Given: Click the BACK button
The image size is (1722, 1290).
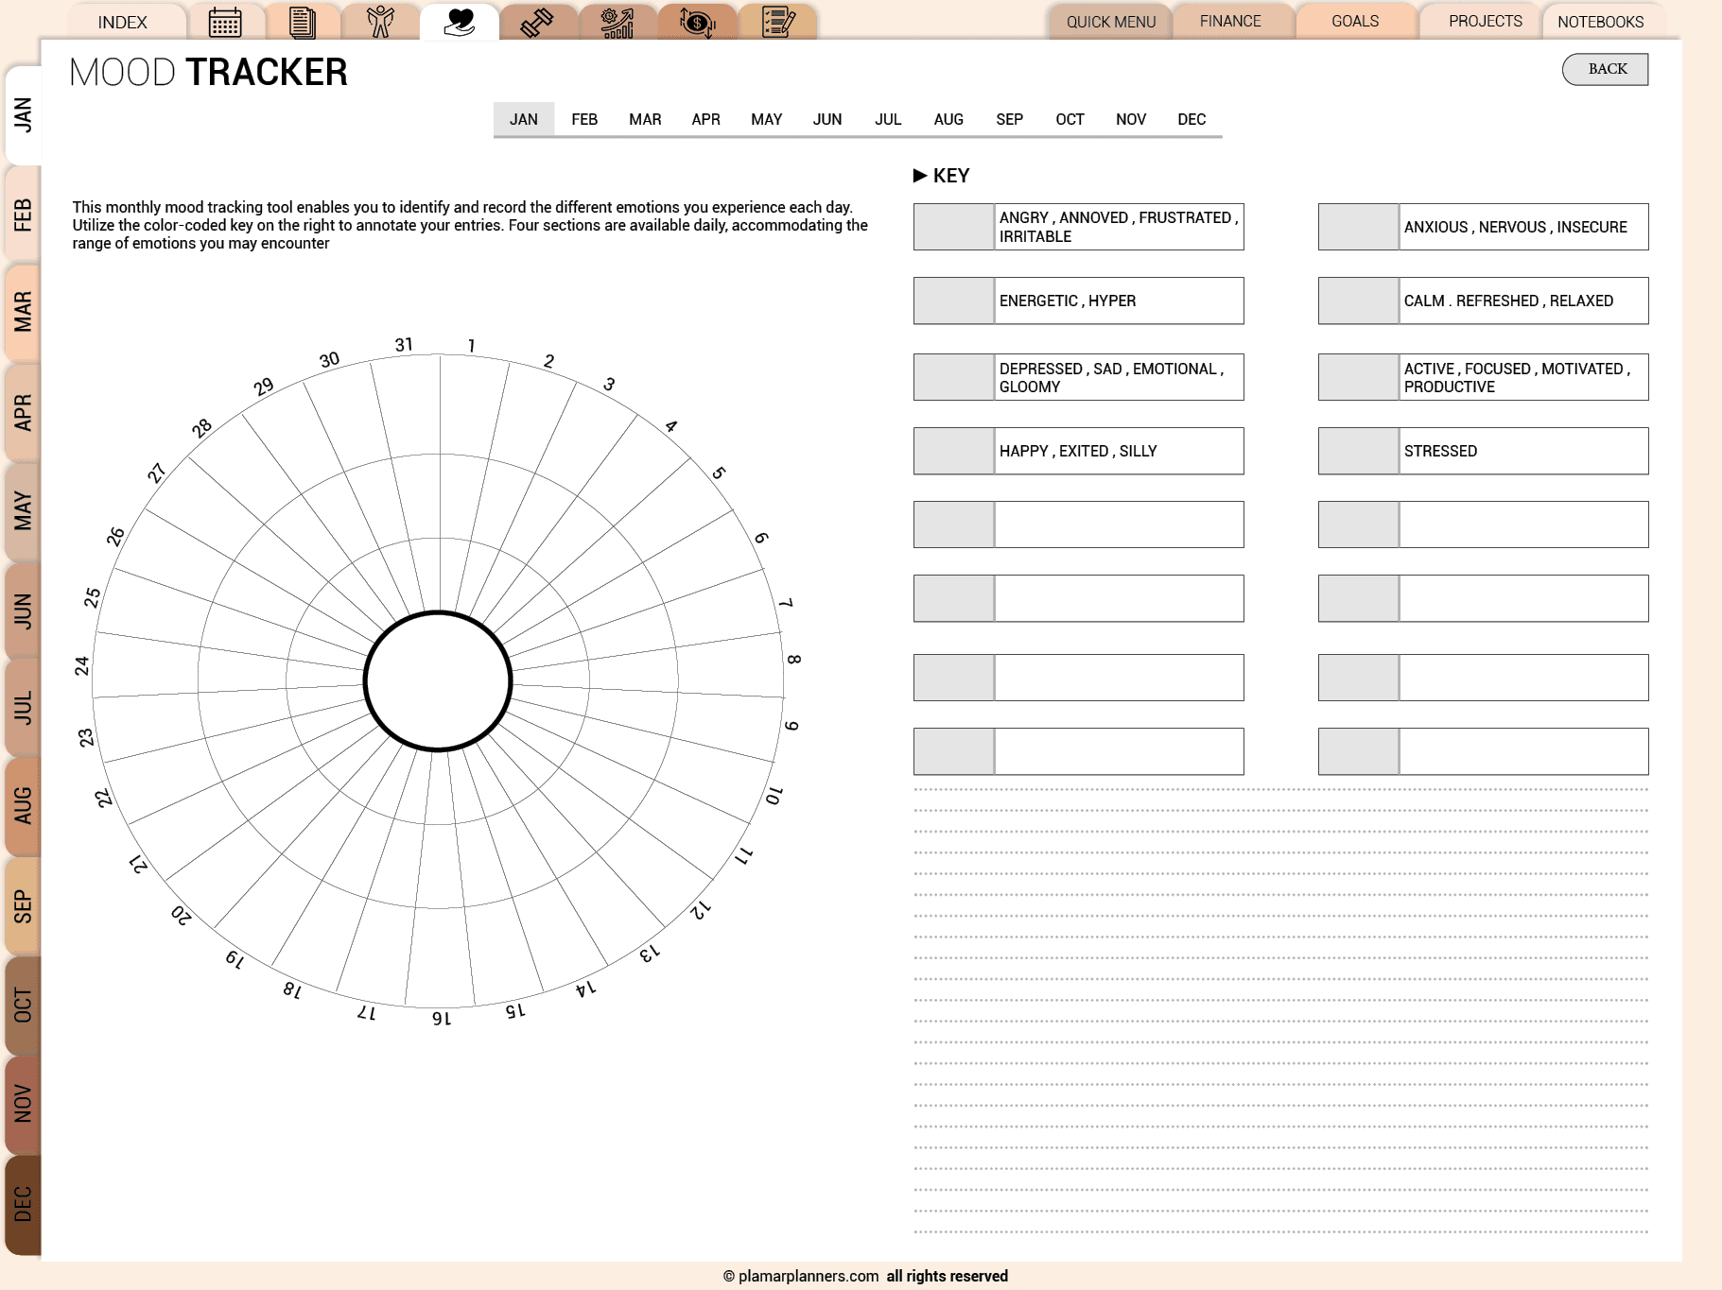Looking at the screenshot, I should point(1606,69).
